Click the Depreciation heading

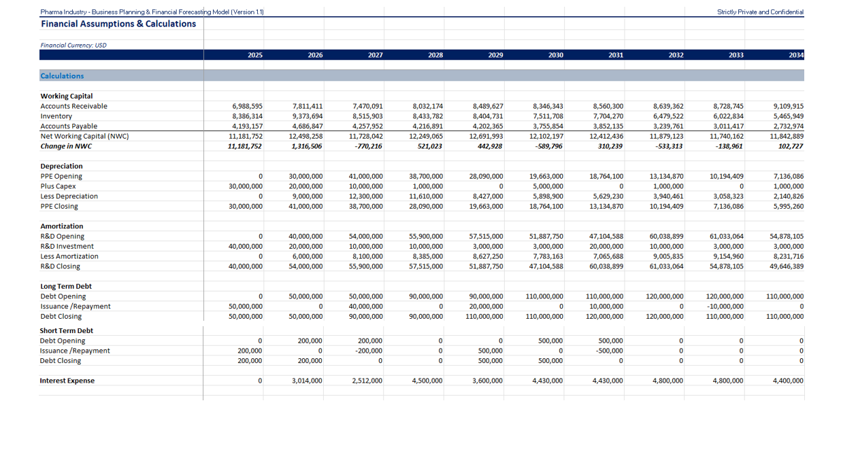tap(61, 166)
